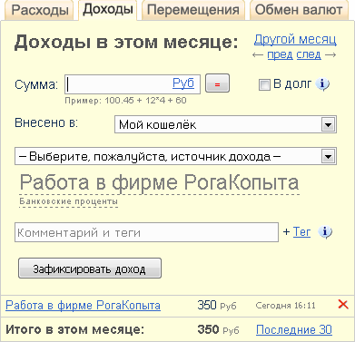Pick the Банковские проценты suggestion
This screenshot has height=342, width=355.
click(x=69, y=201)
